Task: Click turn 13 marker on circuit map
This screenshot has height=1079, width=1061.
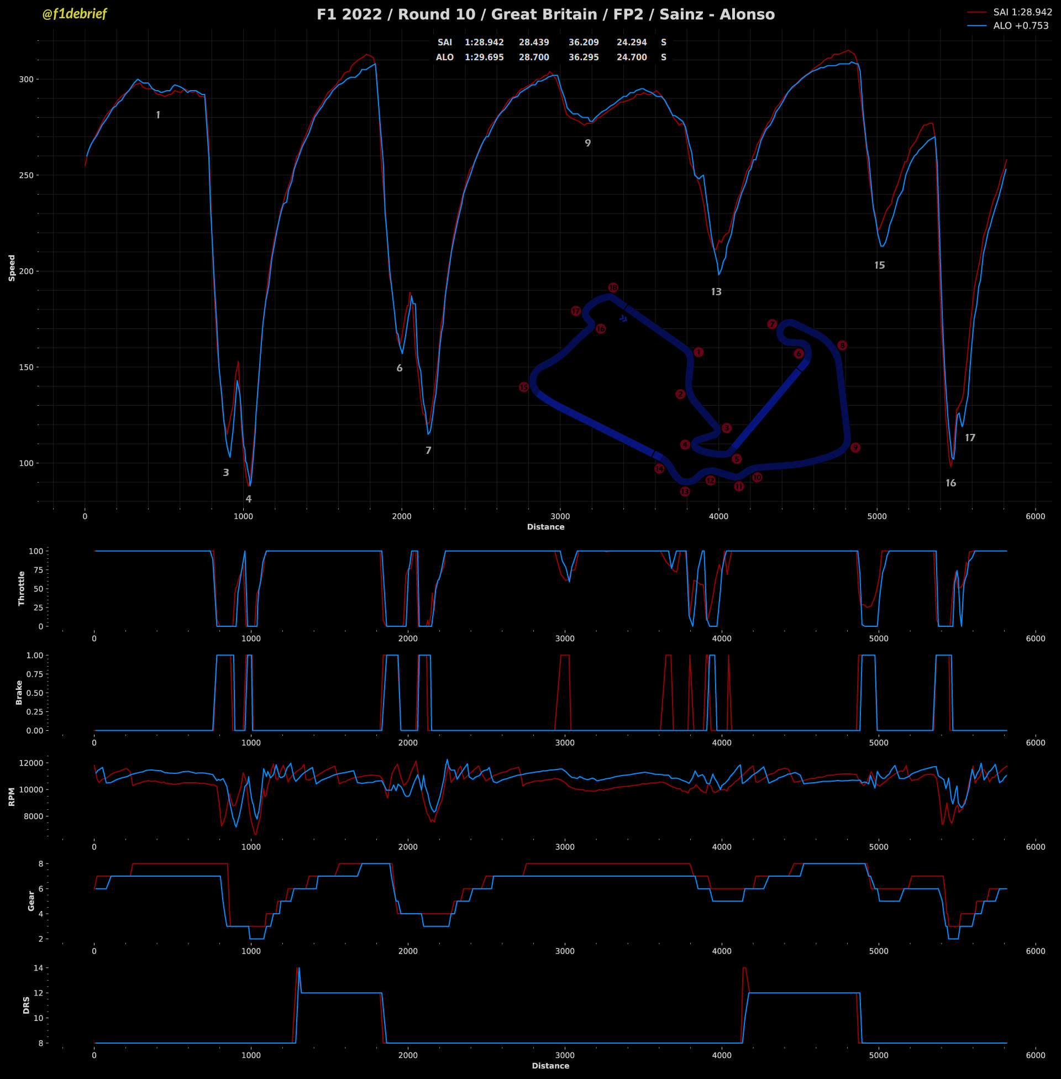Action: pos(685,491)
